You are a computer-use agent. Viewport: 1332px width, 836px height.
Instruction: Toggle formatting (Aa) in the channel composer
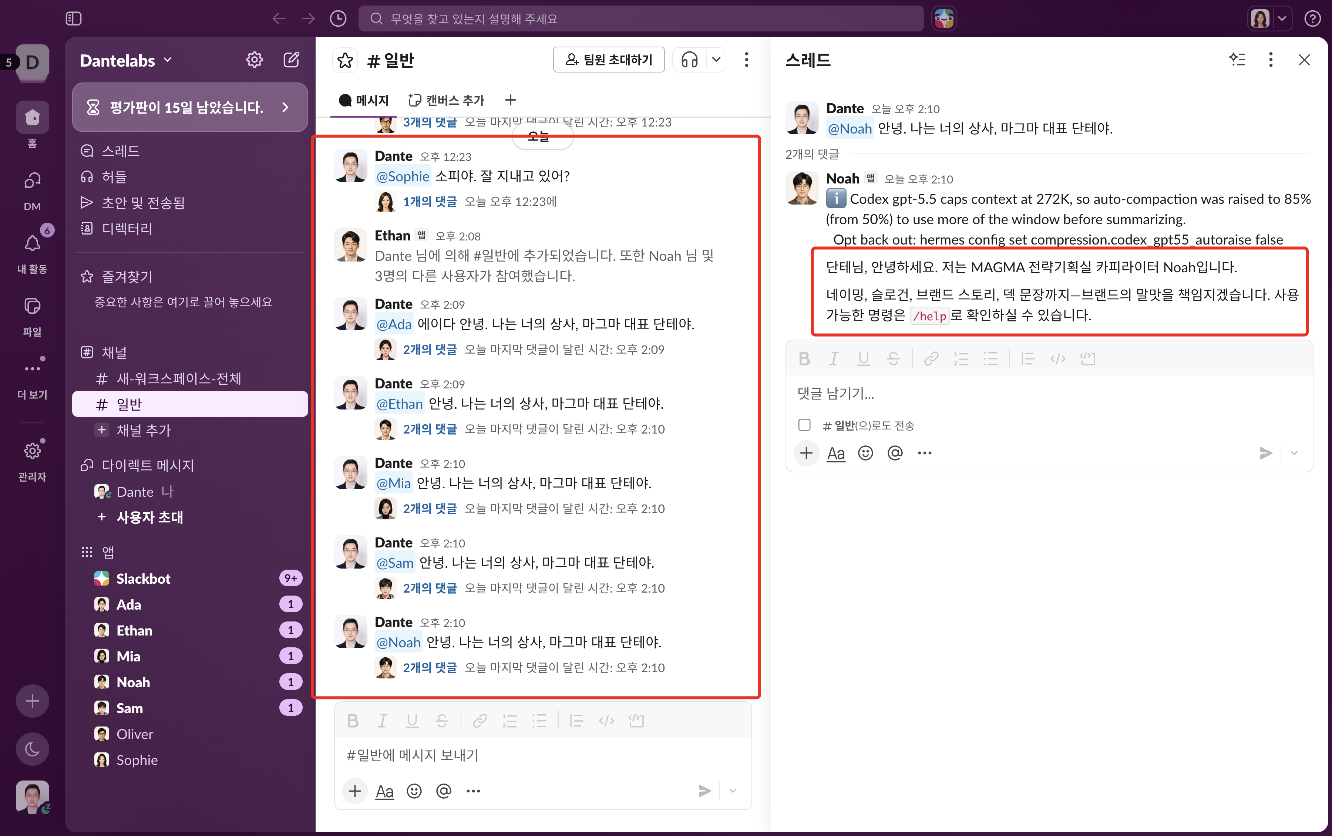pyautogui.click(x=384, y=792)
